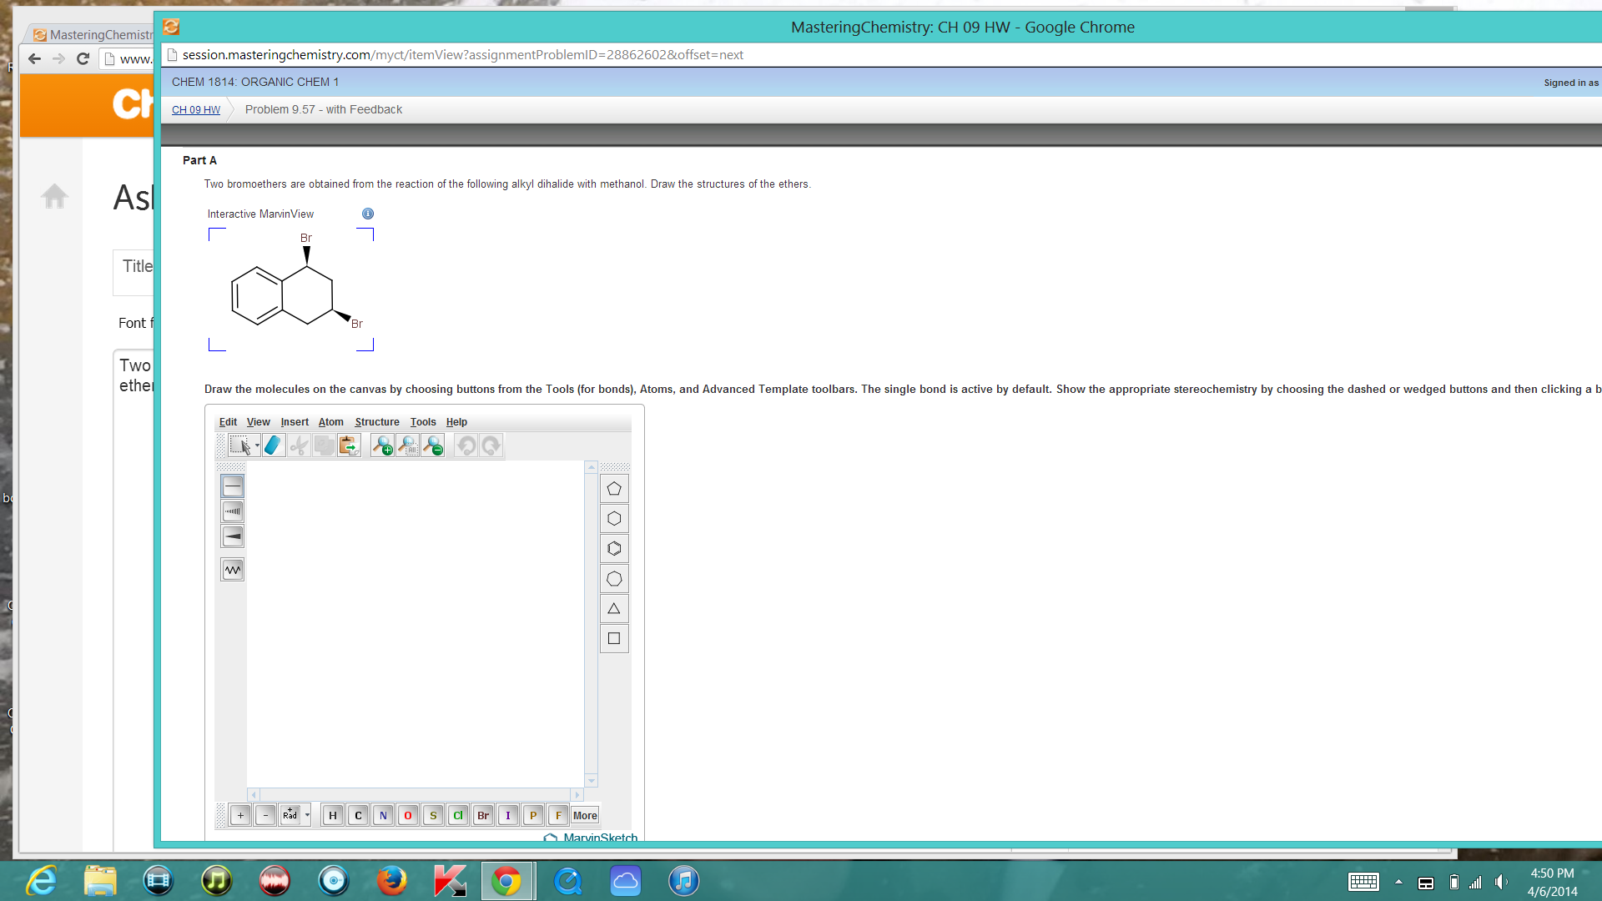
Task: Open the Edit menu in MarvinSketch
Action: pos(228,422)
